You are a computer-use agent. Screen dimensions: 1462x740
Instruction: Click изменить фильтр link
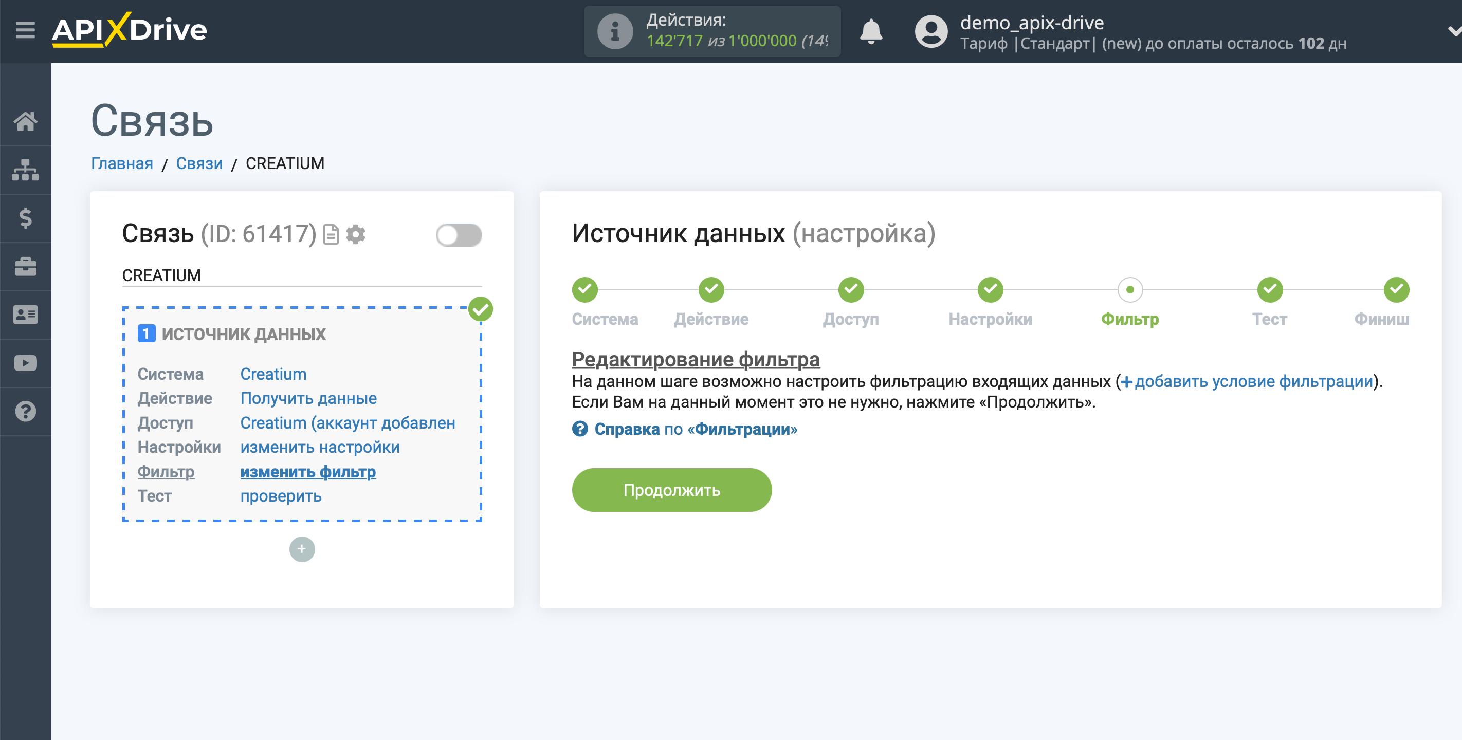[308, 472]
